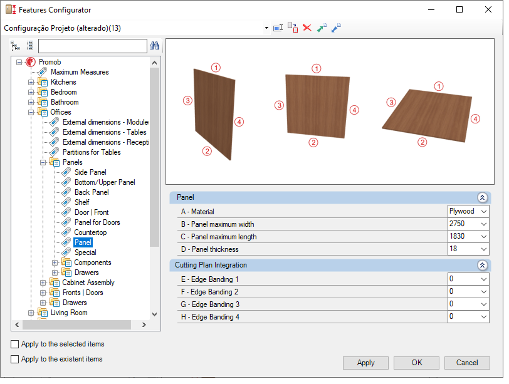Open the A - Material dropdown
The height and width of the screenshot is (384, 509).
point(484,212)
